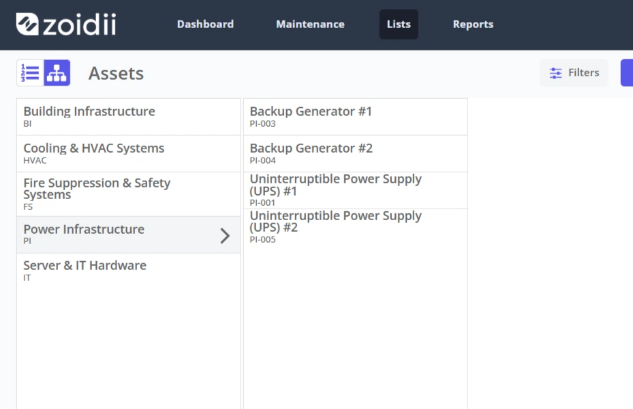The width and height of the screenshot is (633, 409).
Task: Select Server & IT Hardware category
Action: coord(129,271)
